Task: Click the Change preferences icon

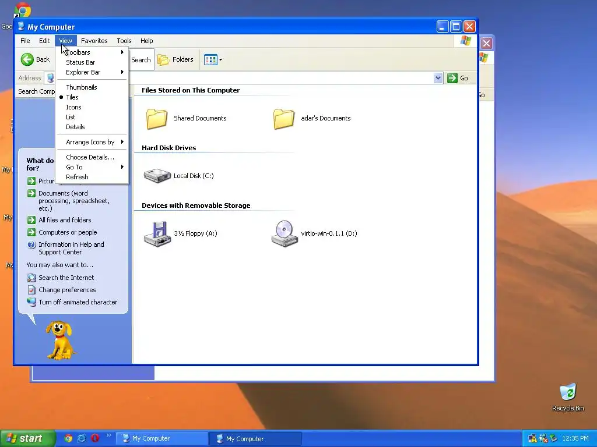Action: coord(31,290)
